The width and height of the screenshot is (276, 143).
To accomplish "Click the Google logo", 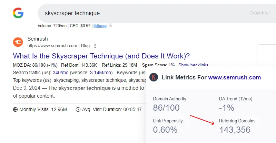I will 18,13.
